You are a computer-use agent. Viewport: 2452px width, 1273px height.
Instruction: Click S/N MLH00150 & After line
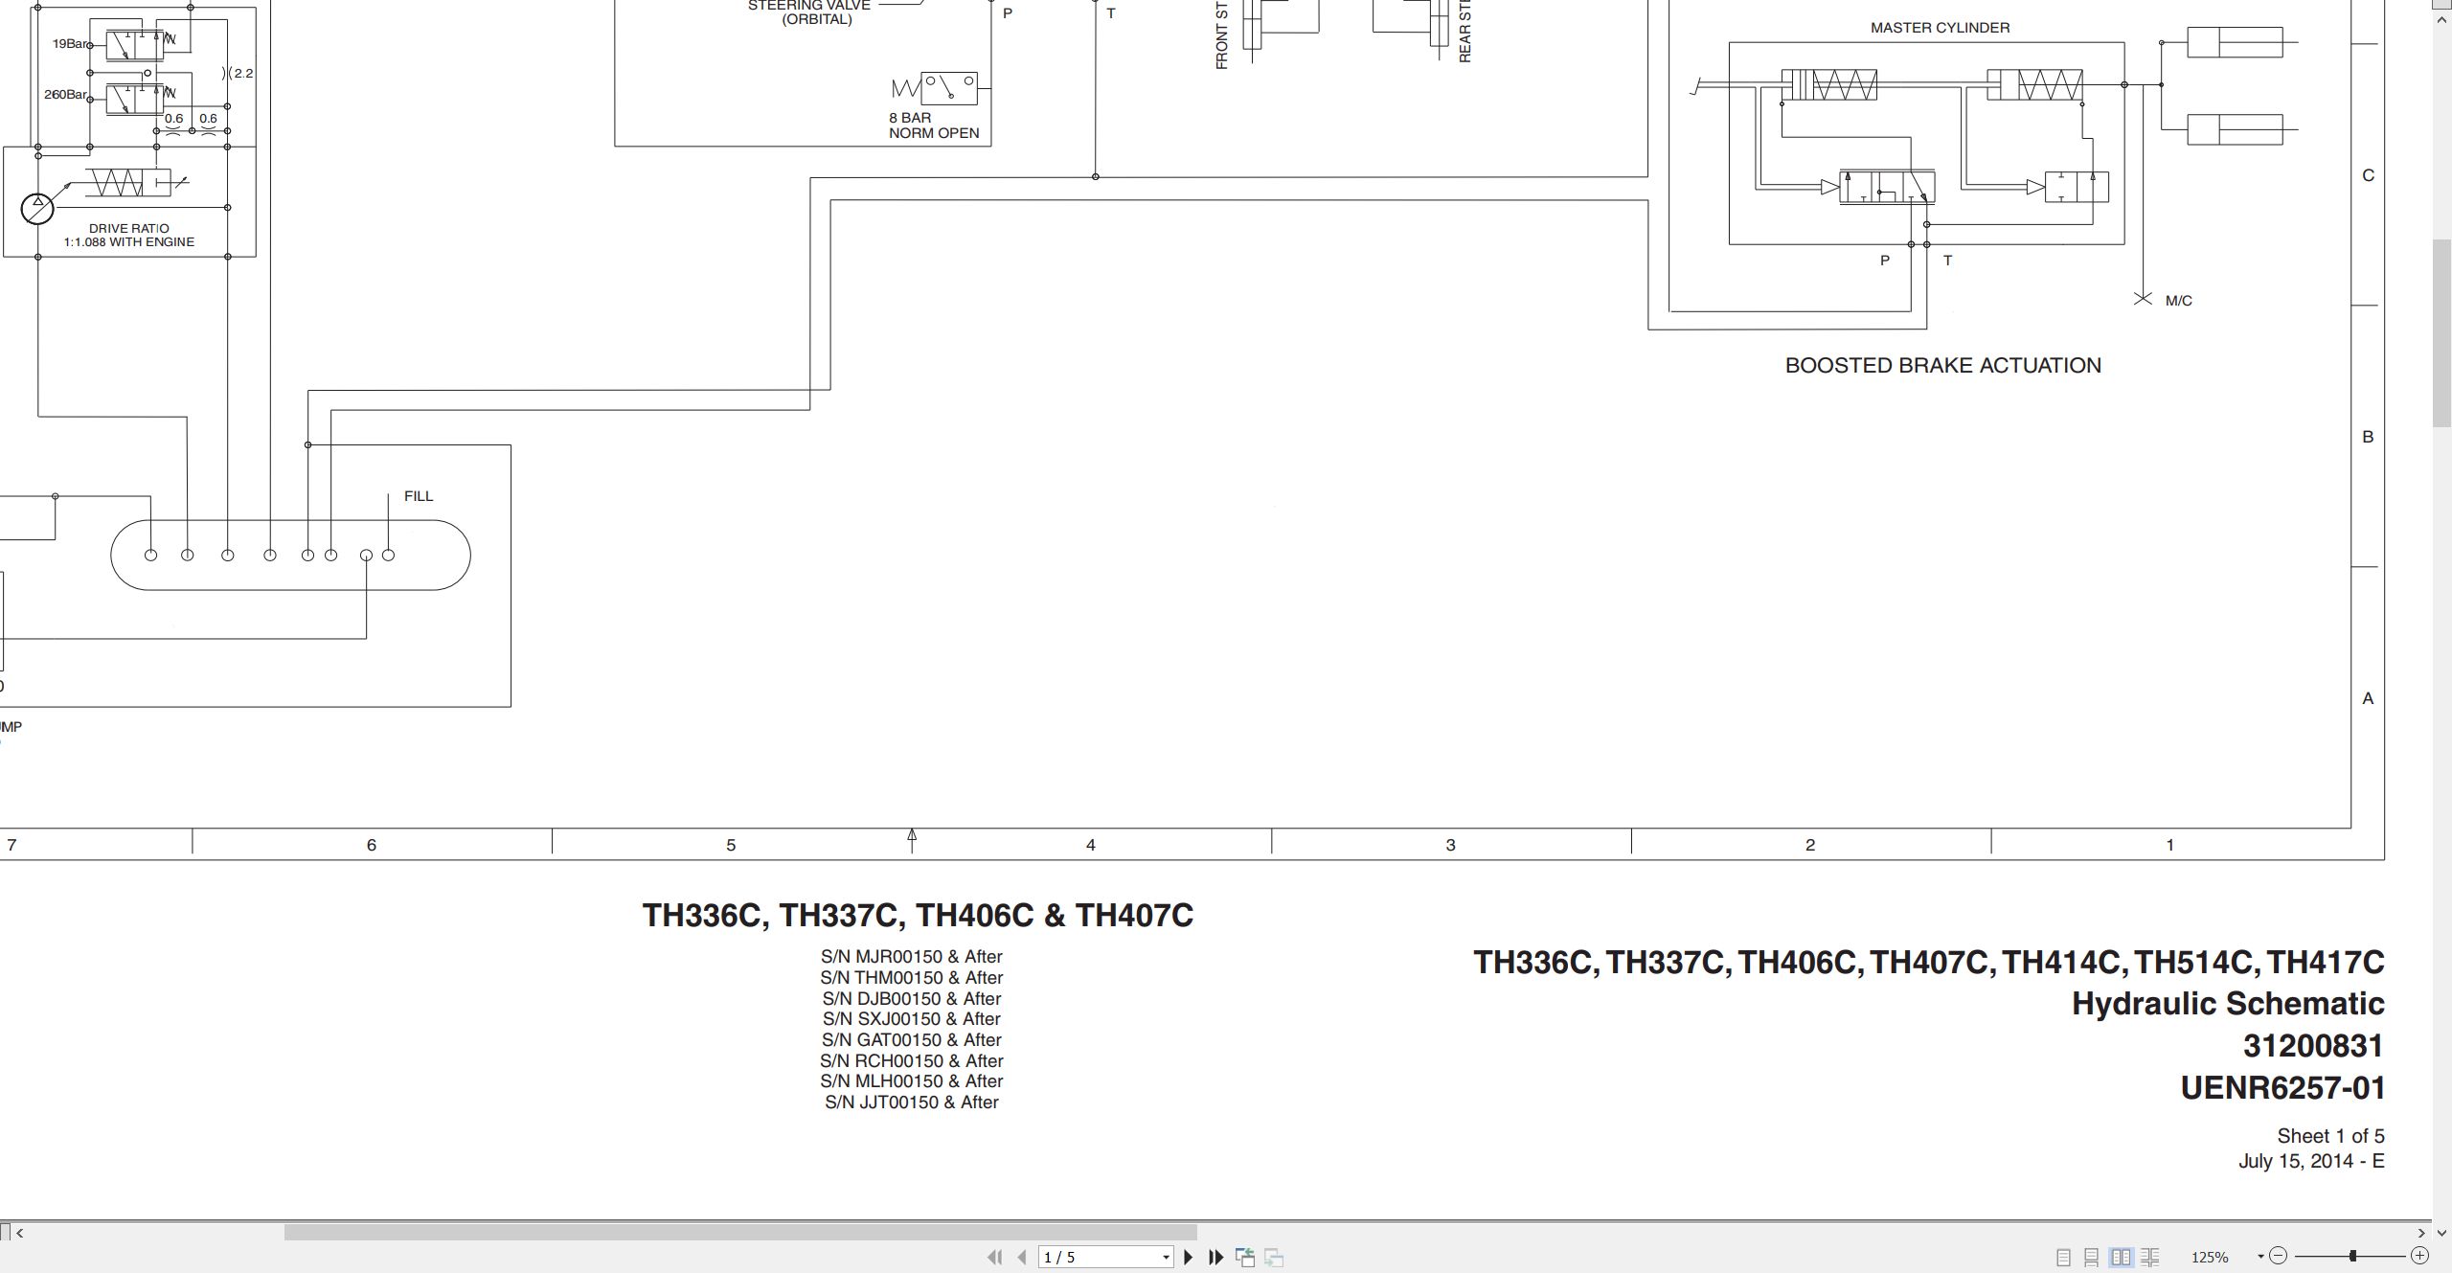912,1081
